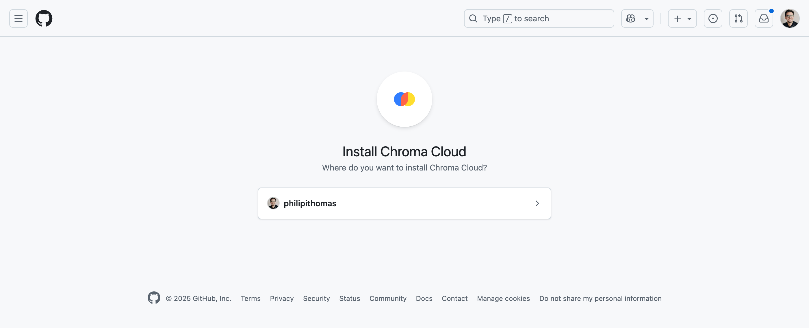Click the Privacy link
The height and width of the screenshot is (328, 809).
point(282,298)
